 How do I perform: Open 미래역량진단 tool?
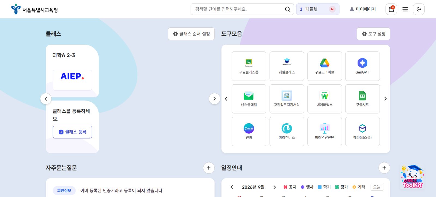point(325,131)
